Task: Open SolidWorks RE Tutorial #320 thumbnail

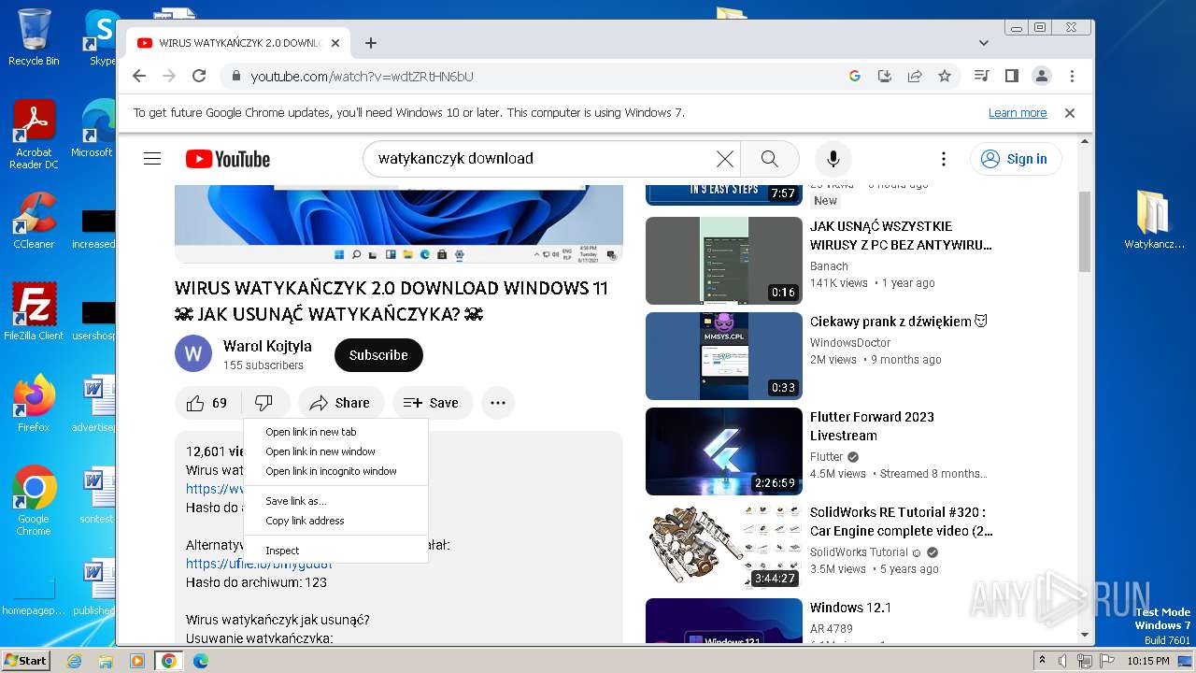Action: pos(724,547)
